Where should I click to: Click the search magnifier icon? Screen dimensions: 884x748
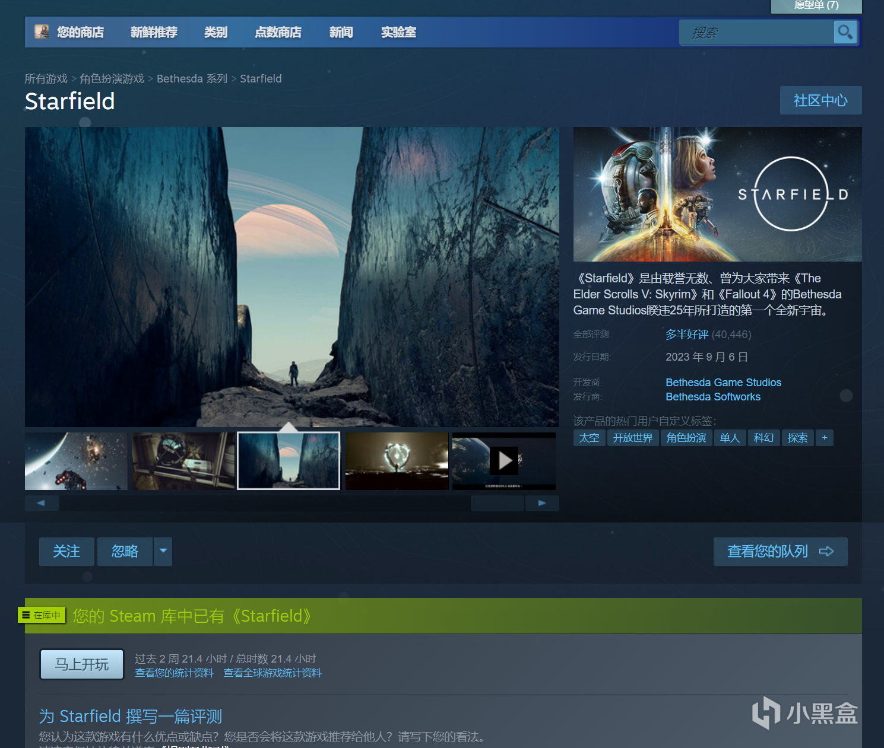tap(845, 32)
